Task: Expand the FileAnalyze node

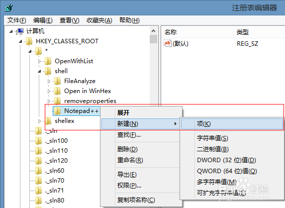Action: point(49,81)
